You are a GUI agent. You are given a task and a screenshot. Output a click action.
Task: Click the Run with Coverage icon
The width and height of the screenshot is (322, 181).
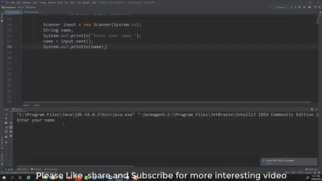(300, 8)
